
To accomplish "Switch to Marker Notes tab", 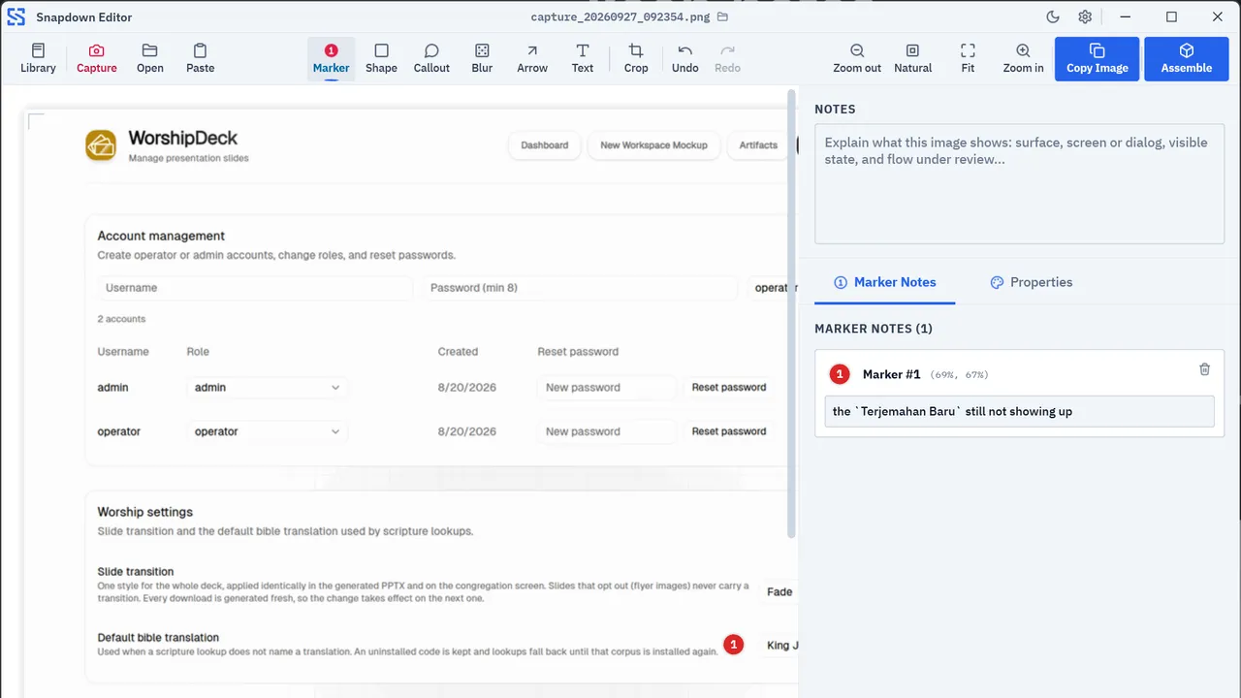I will (x=885, y=282).
